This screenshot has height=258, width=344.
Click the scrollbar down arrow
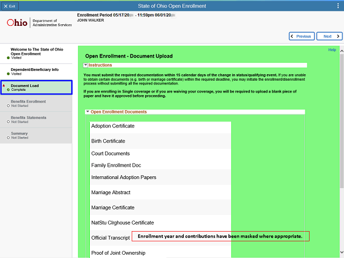[342, 252]
